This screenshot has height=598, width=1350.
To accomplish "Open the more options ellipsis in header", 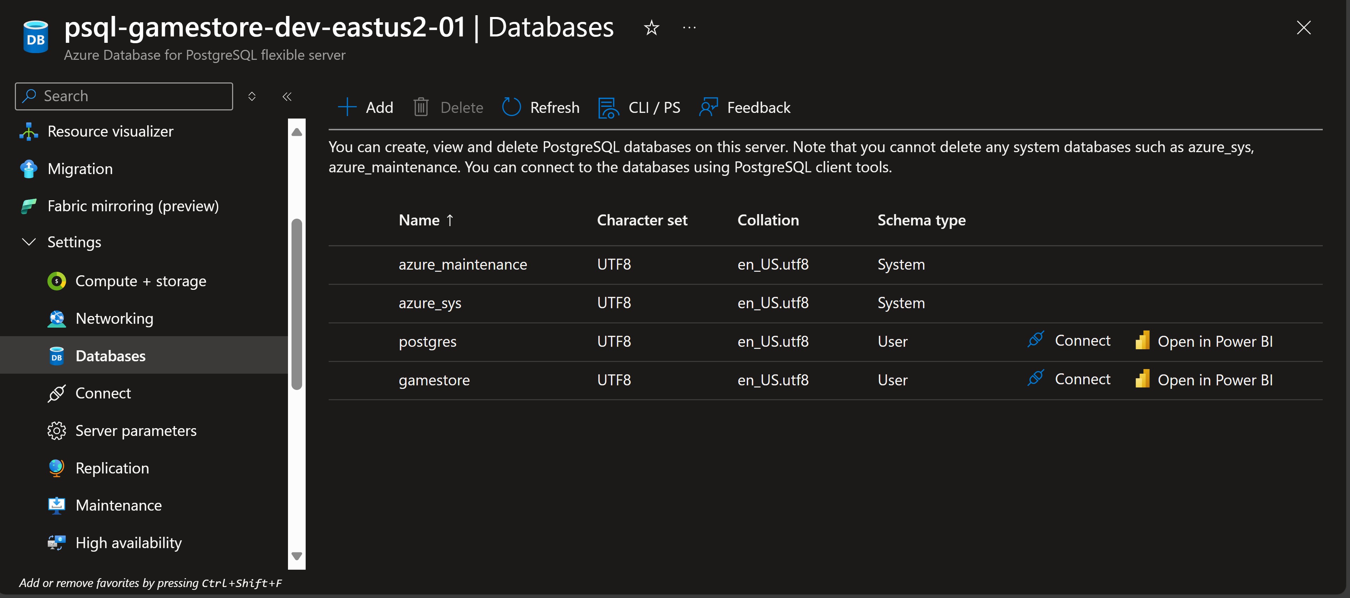I will coord(689,27).
